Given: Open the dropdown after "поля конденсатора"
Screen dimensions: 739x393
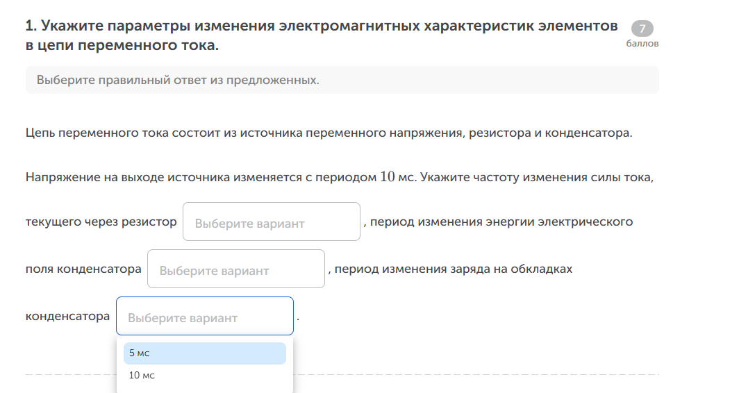Looking at the screenshot, I should (x=235, y=269).
